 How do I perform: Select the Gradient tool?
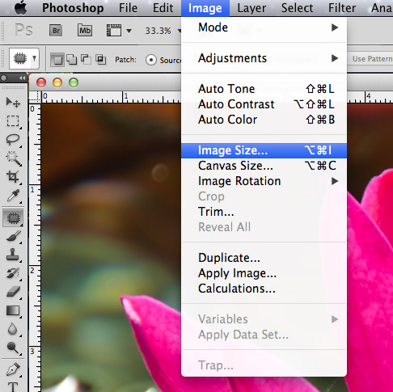coord(13,310)
